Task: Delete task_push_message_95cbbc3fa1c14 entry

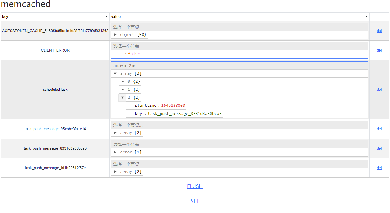Action: pos(379,129)
